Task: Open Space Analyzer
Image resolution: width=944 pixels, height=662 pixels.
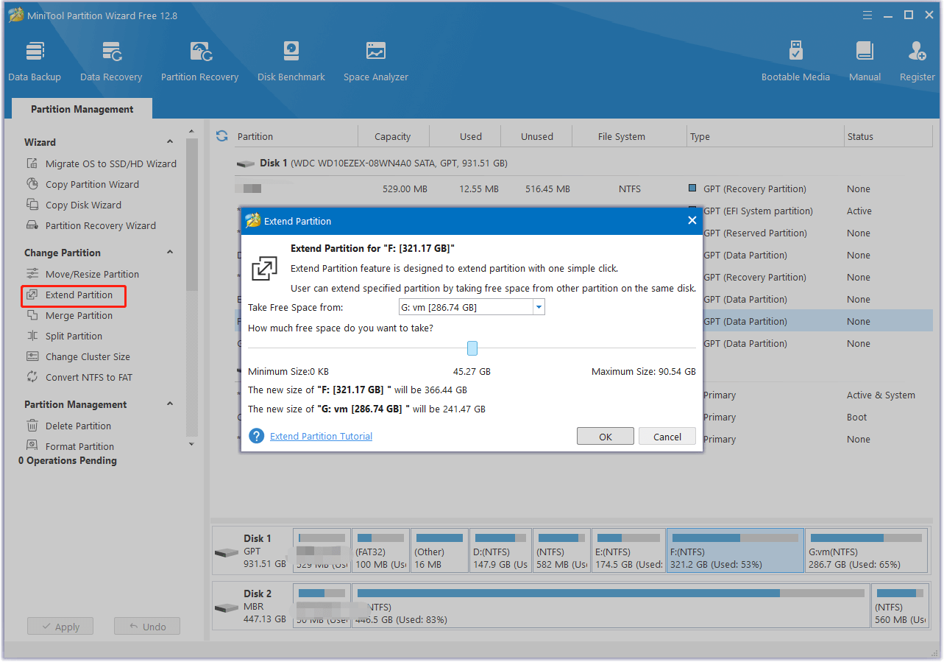Action: pos(376,60)
